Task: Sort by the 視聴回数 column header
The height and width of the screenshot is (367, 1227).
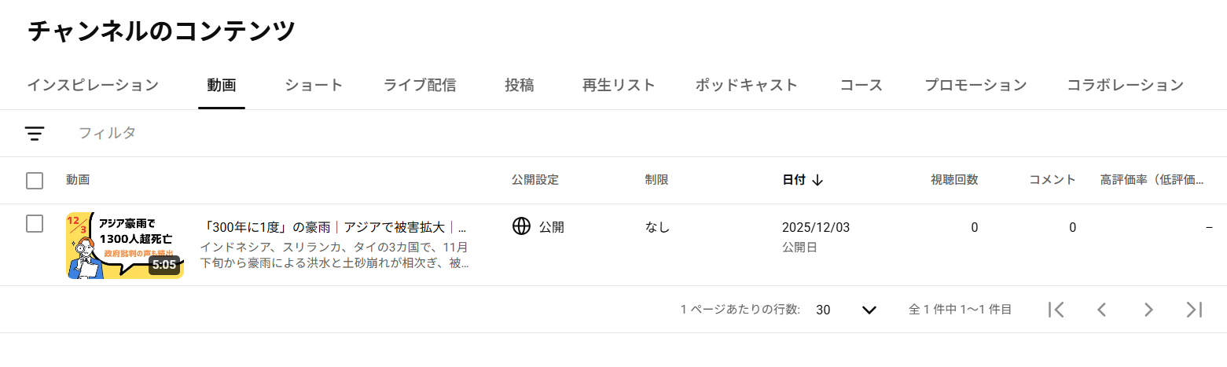Action: (x=954, y=180)
